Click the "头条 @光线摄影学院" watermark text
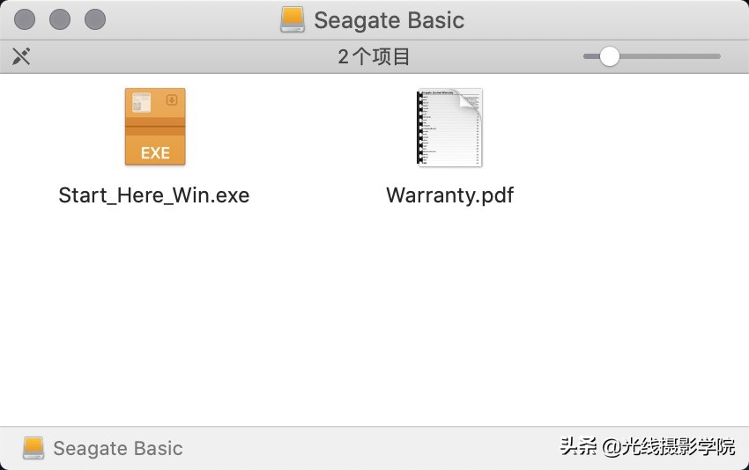The height and width of the screenshot is (470, 749). pos(648,446)
